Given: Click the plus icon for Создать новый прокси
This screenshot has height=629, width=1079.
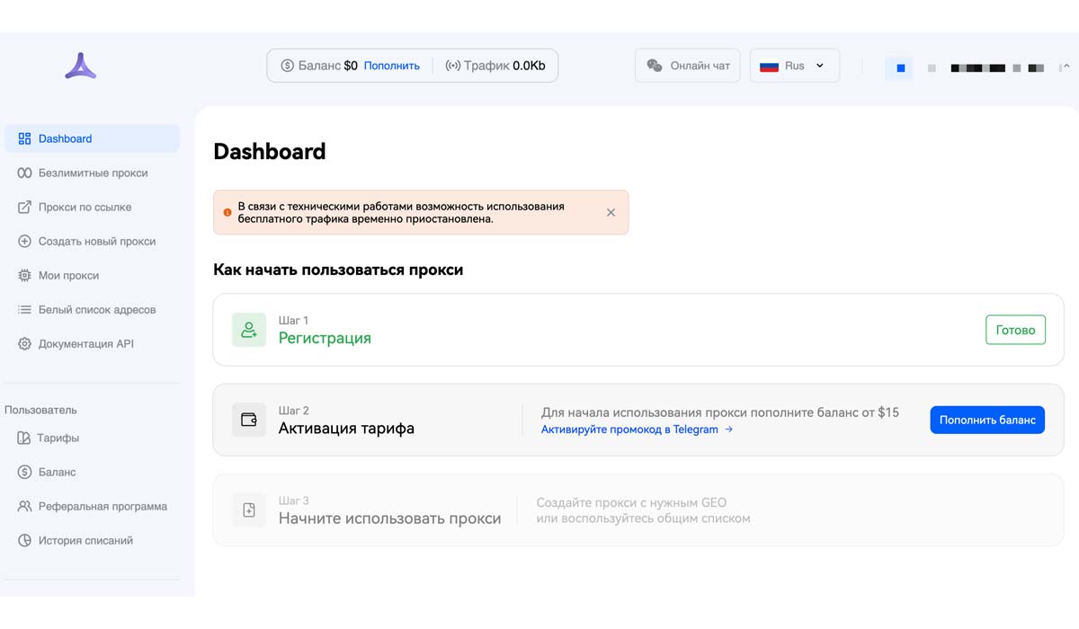Looking at the screenshot, I should tap(24, 242).
